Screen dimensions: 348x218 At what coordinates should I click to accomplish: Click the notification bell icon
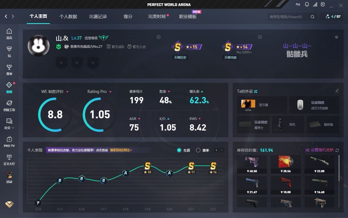pyautogui.click(x=307, y=5)
